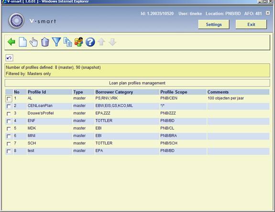Click the pointing hand select icon
This screenshot has width=275, height=212.
click(x=33, y=42)
